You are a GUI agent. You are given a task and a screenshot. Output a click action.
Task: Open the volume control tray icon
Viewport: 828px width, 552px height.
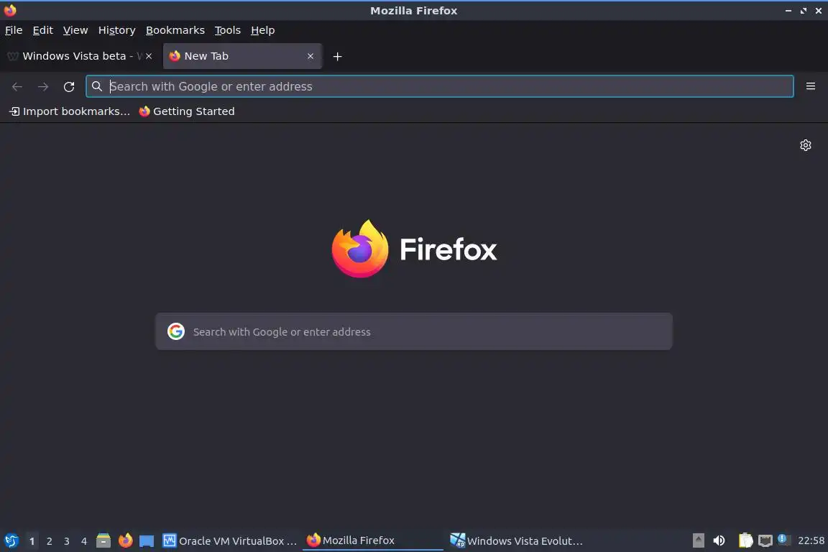[x=719, y=540]
